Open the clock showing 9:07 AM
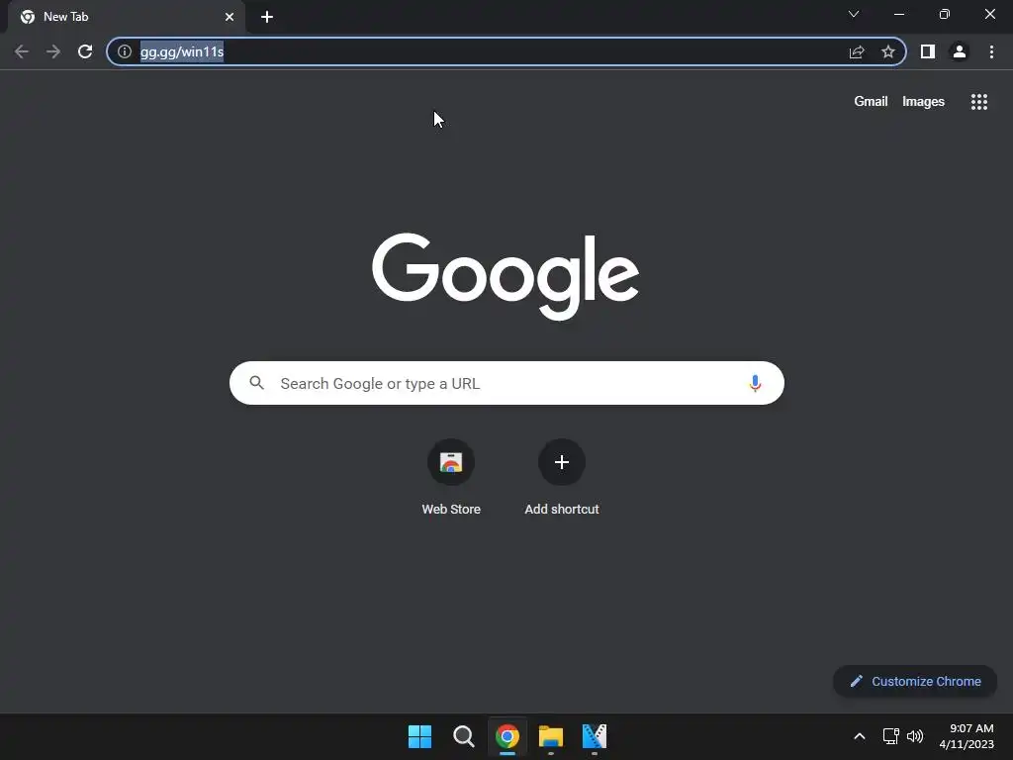Image resolution: width=1013 pixels, height=760 pixels. (967, 736)
